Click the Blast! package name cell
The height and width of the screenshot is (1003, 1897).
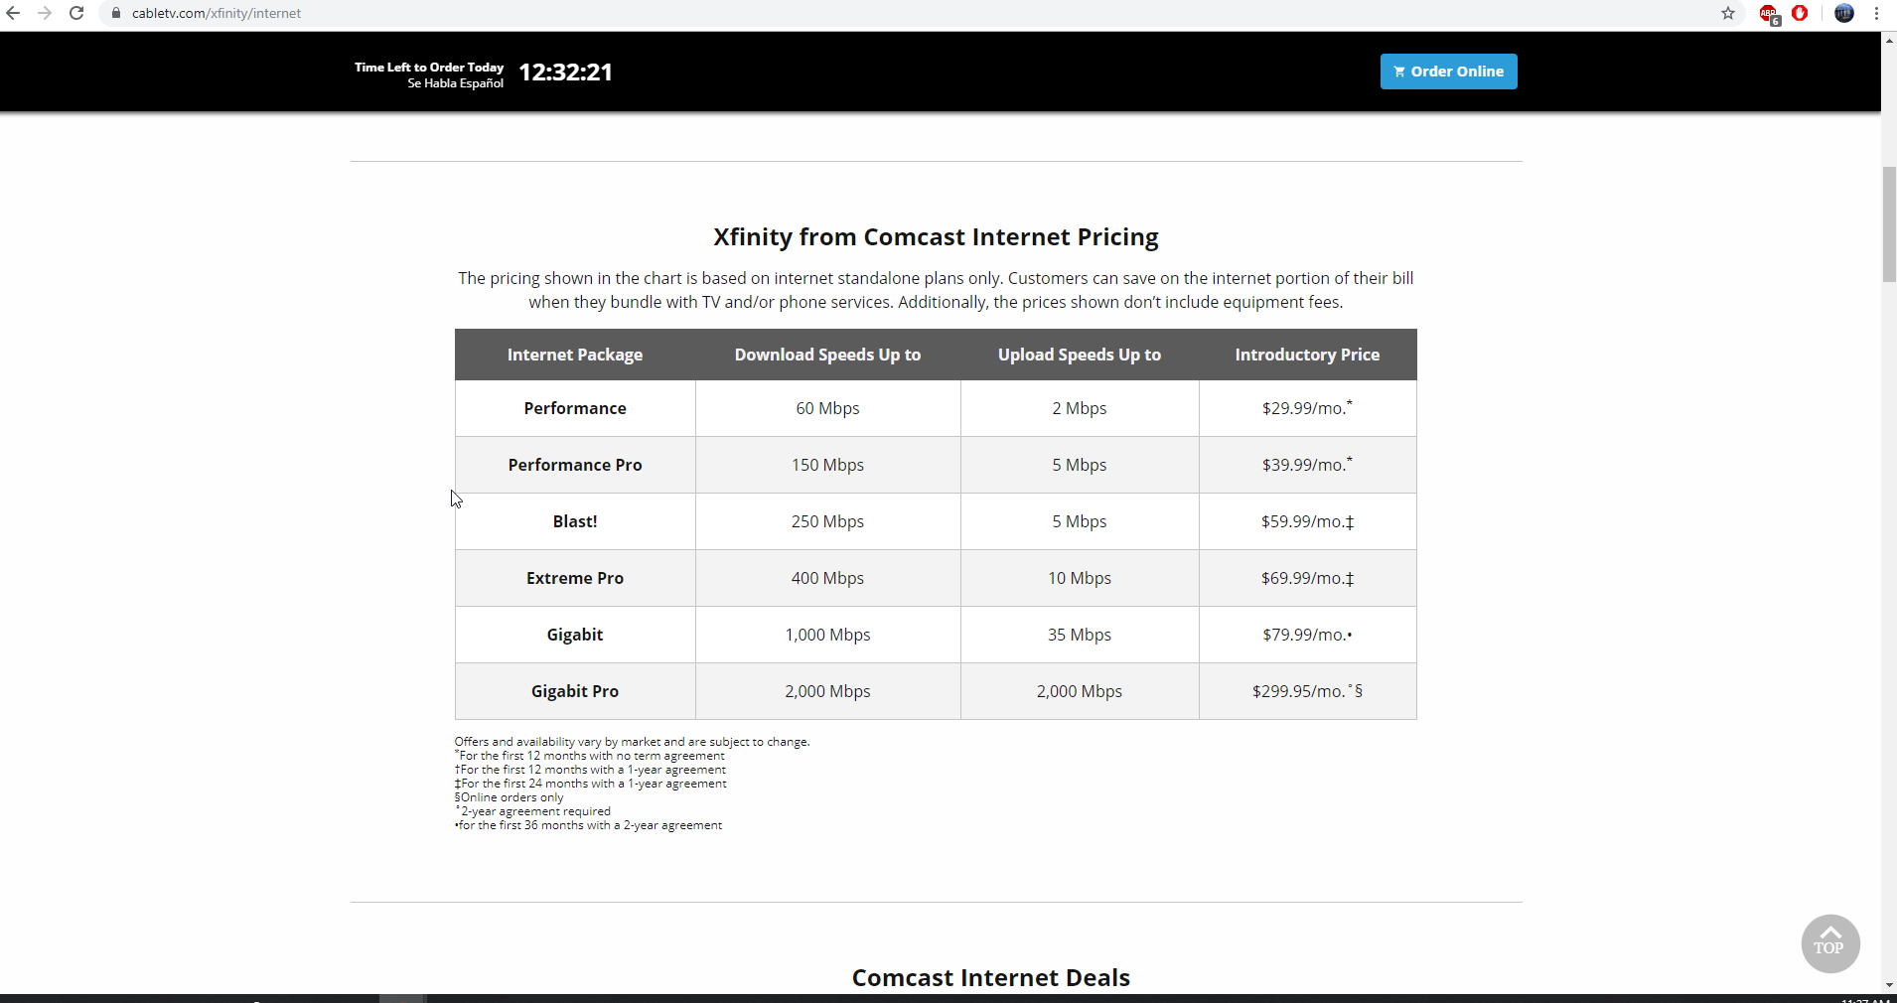tap(575, 521)
